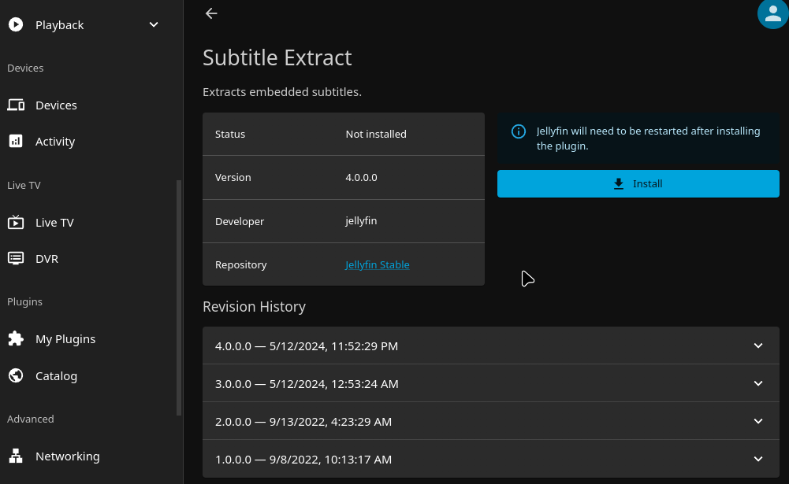Install the Subtitle Extract plugin
Image resolution: width=789 pixels, height=484 pixels.
coord(638,183)
